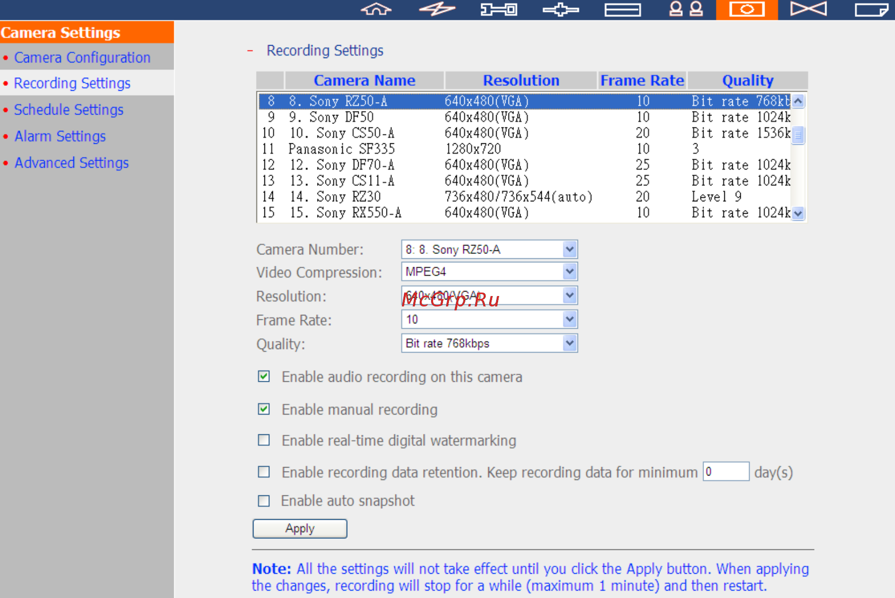The height and width of the screenshot is (598, 895).
Task: Click the bowtie-shaped system tools icon
Action: click(x=809, y=9)
